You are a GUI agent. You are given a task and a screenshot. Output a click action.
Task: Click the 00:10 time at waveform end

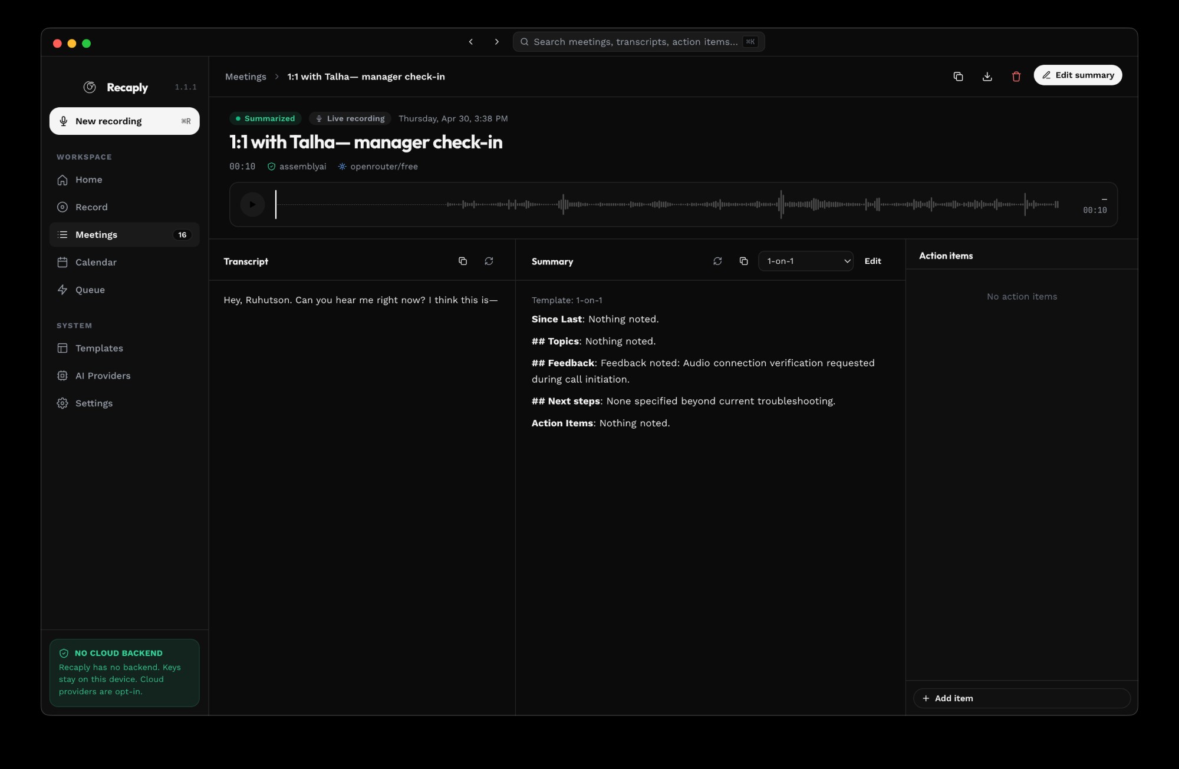1095,210
